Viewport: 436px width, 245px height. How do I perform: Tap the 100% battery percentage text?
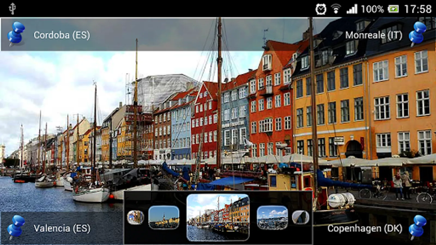[372, 9]
